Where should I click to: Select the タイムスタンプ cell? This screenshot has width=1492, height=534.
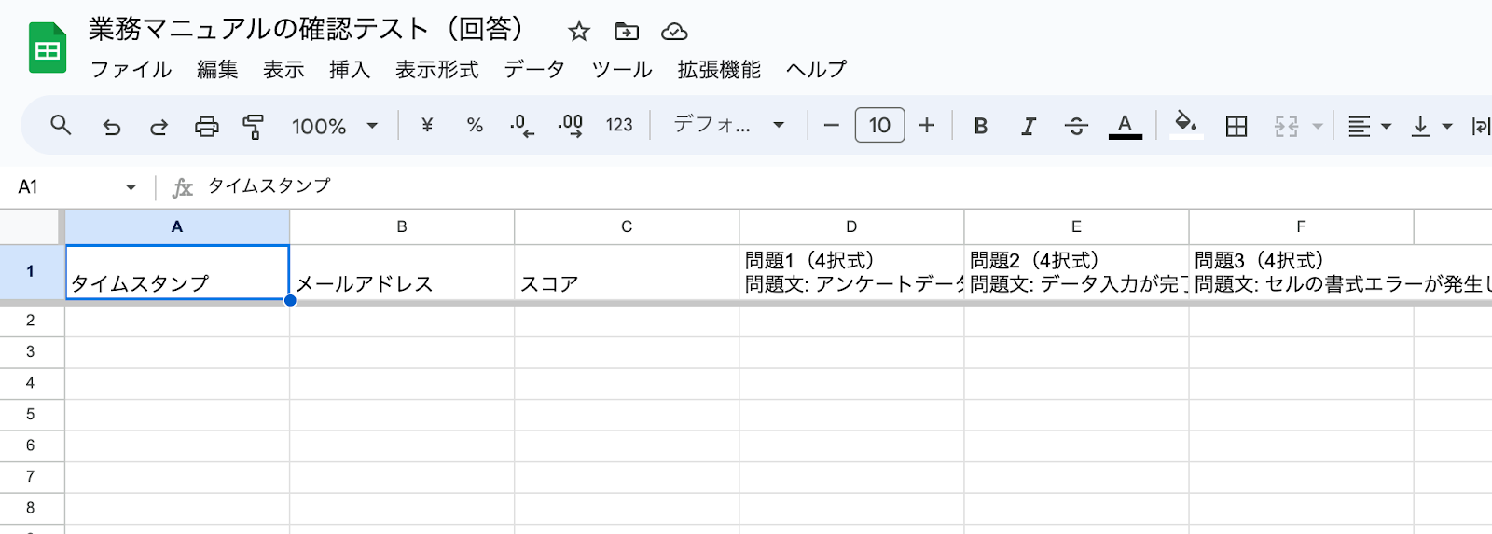click(177, 272)
